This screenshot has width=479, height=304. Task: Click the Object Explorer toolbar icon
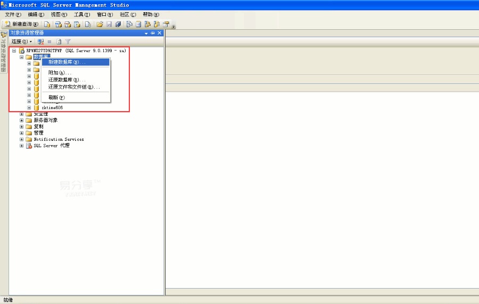(x=147, y=24)
